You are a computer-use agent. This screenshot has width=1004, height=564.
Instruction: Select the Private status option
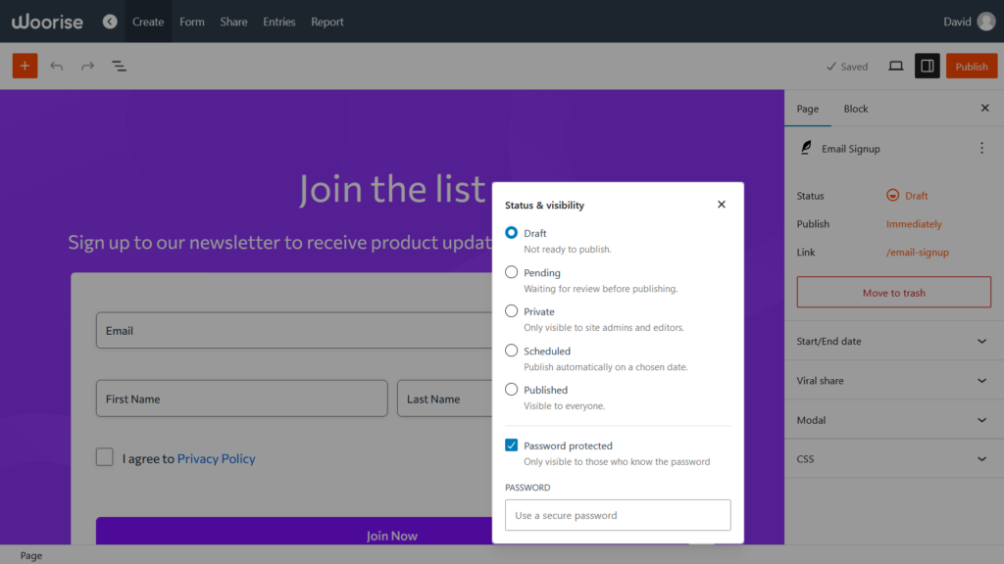click(x=511, y=311)
